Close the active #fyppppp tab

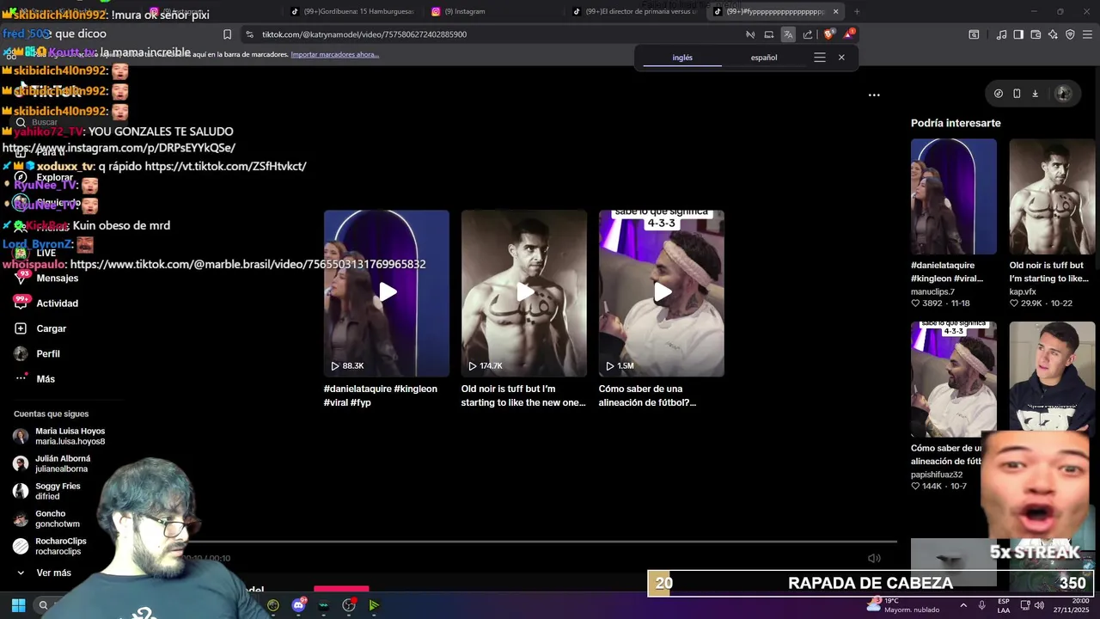tap(835, 11)
